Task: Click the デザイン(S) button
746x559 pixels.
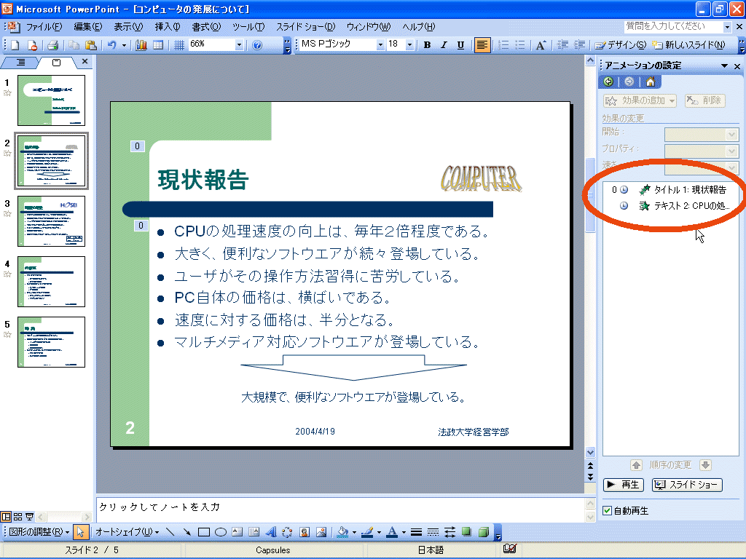Action: (621, 44)
